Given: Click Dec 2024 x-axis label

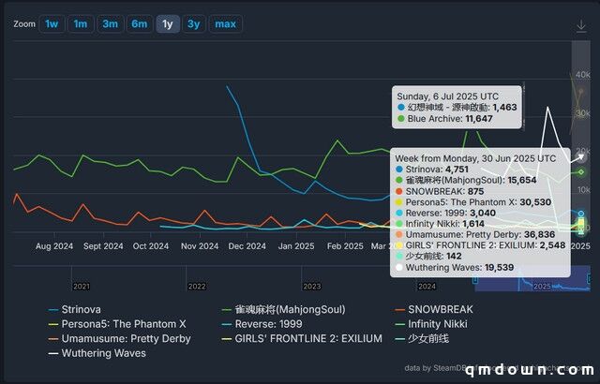Looking at the screenshot, I should tap(247, 246).
